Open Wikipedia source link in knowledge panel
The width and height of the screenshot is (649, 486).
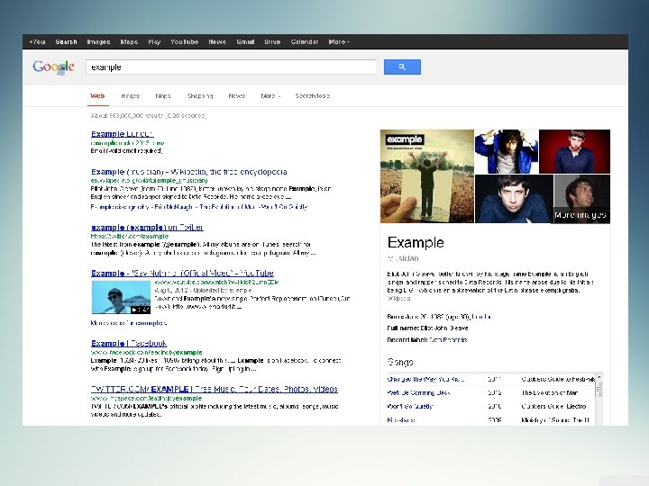pos(398,299)
